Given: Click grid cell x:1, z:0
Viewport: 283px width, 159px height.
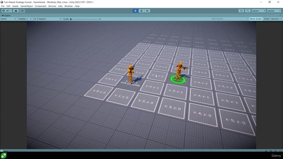Looking at the screenshot, I should pos(121,97).
